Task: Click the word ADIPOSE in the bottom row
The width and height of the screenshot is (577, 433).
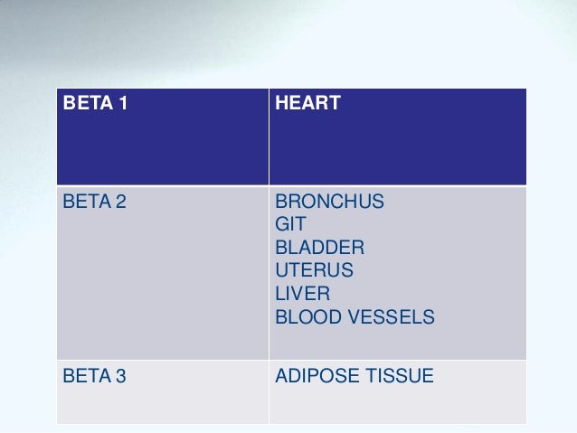Action: click(x=317, y=376)
